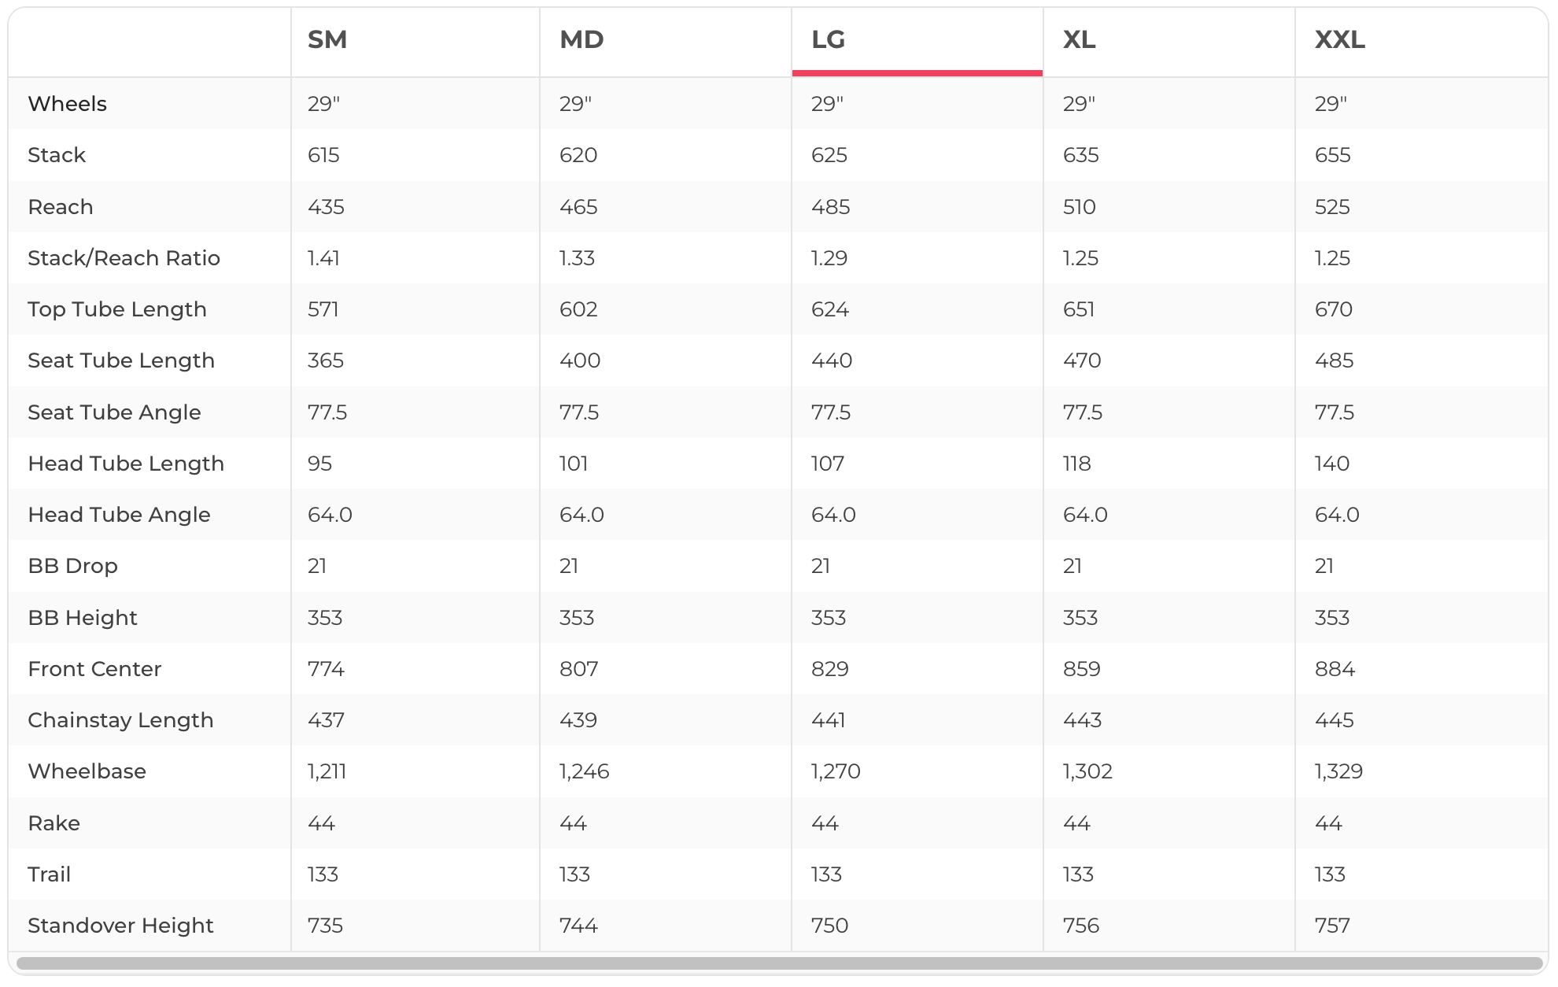Click the MD Seat Tube Length value
This screenshot has width=1558, height=987.
(x=580, y=360)
